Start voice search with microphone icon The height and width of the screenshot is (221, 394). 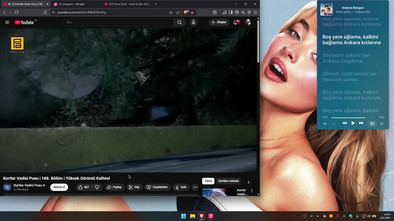click(193, 22)
